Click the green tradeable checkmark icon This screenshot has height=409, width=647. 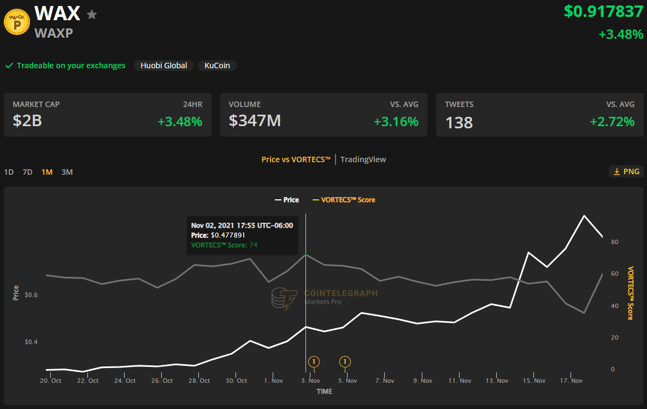click(9, 66)
